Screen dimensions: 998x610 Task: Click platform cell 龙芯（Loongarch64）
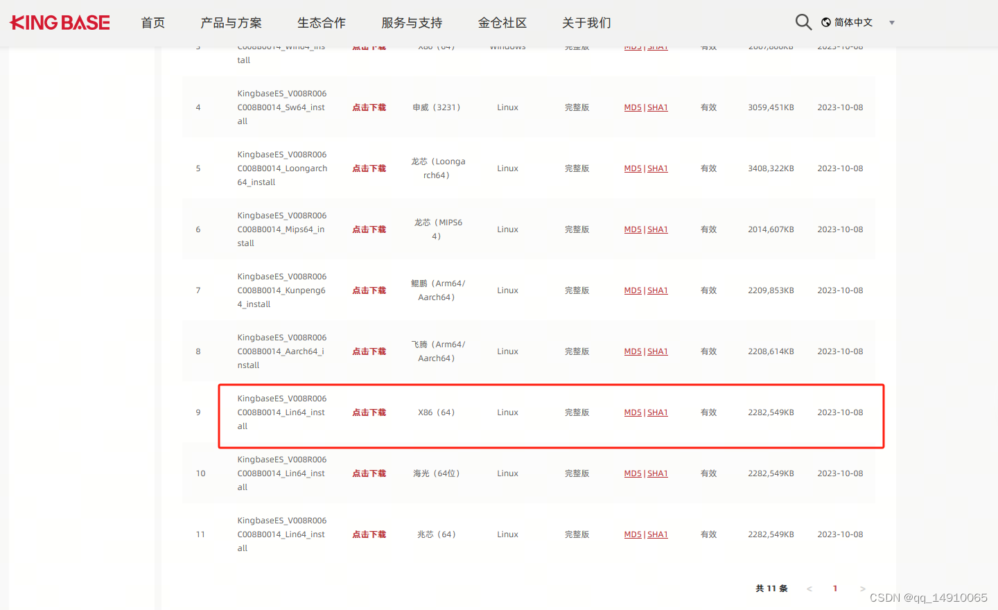tap(437, 168)
